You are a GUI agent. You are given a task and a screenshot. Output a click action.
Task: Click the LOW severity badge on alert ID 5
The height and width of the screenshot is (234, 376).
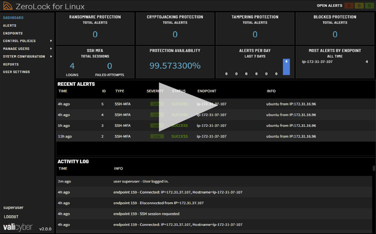tap(157, 104)
